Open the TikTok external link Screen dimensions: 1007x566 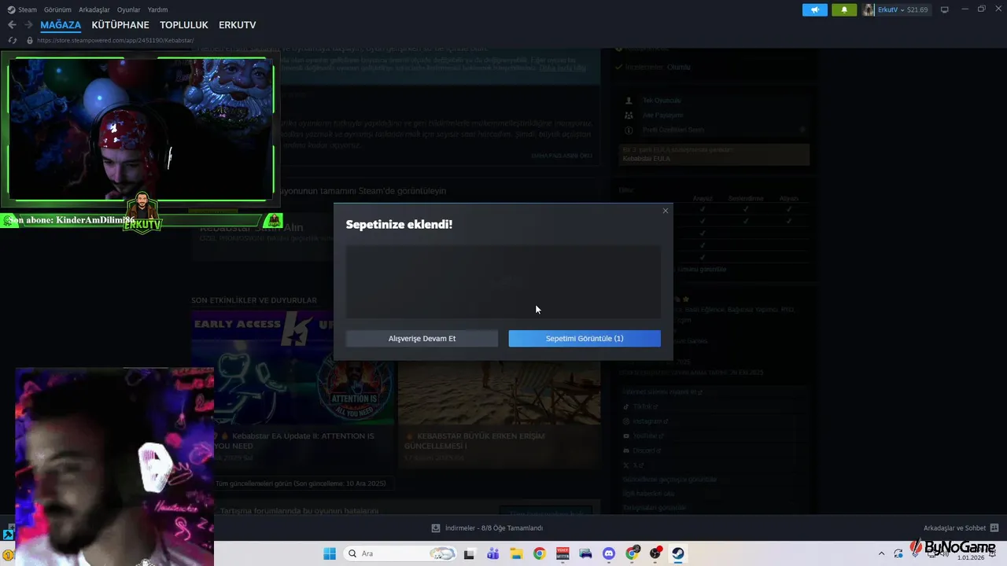tap(646, 406)
